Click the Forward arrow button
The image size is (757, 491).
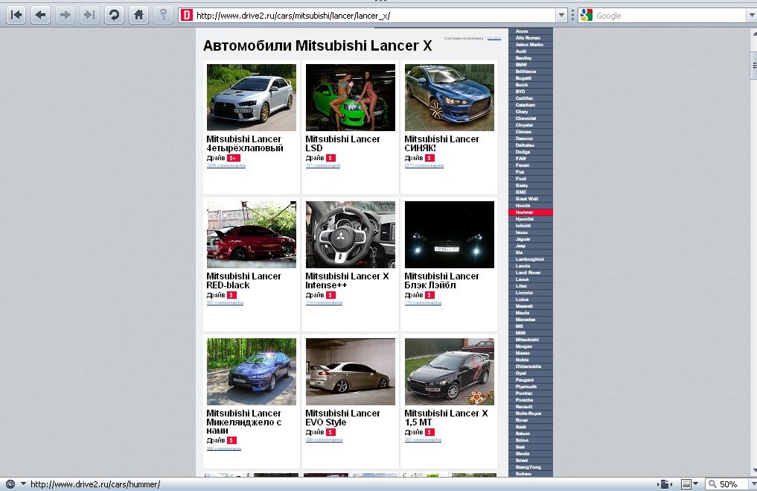point(65,15)
